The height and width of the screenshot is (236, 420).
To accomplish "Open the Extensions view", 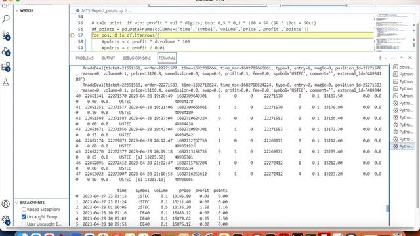I will pyautogui.click(x=6, y=67).
